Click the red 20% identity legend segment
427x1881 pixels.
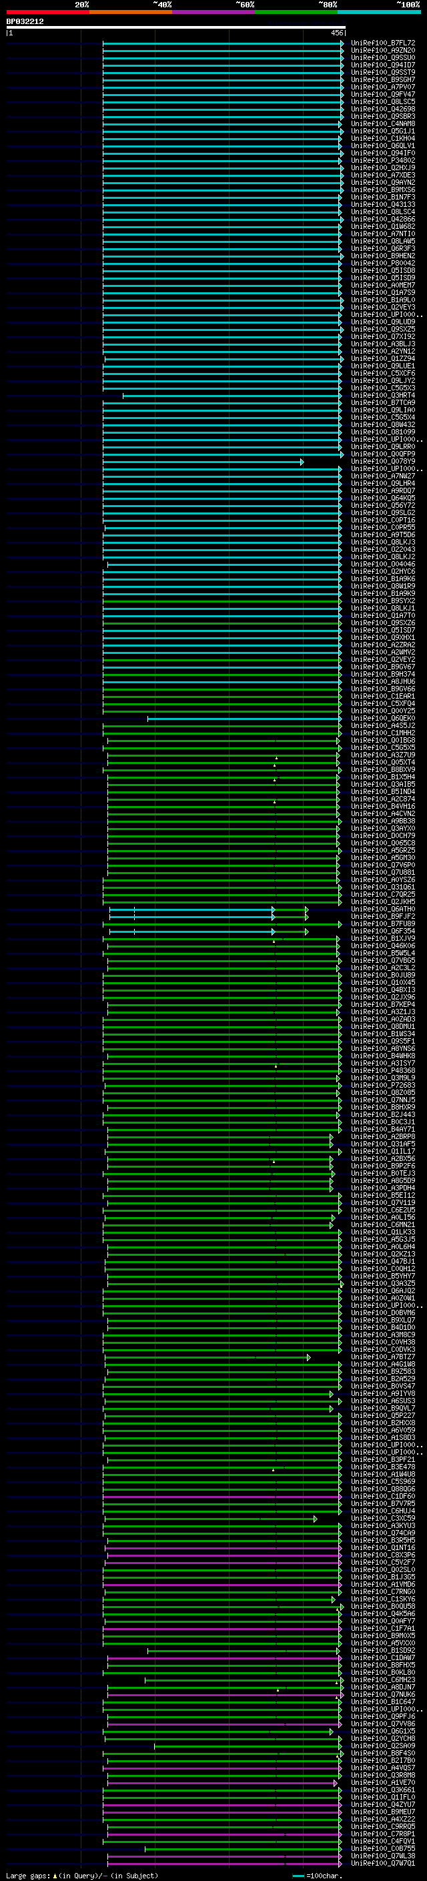coord(47,12)
